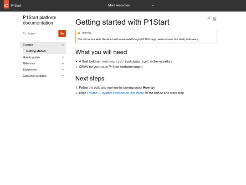Click the tutorial is a stub notice text
This screenshot has height=185, width=246.
pos(138,39)
